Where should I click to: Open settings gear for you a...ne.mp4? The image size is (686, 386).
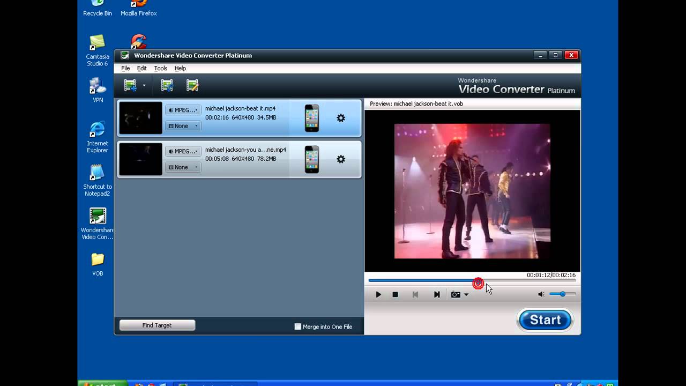(341, 159)
